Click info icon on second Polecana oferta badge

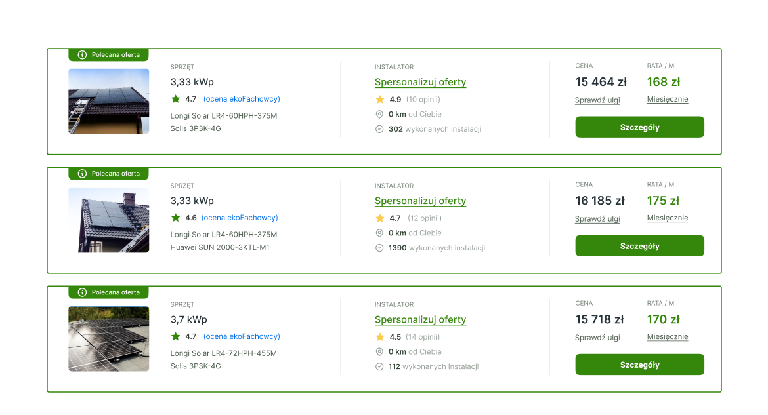click(82, 174)
